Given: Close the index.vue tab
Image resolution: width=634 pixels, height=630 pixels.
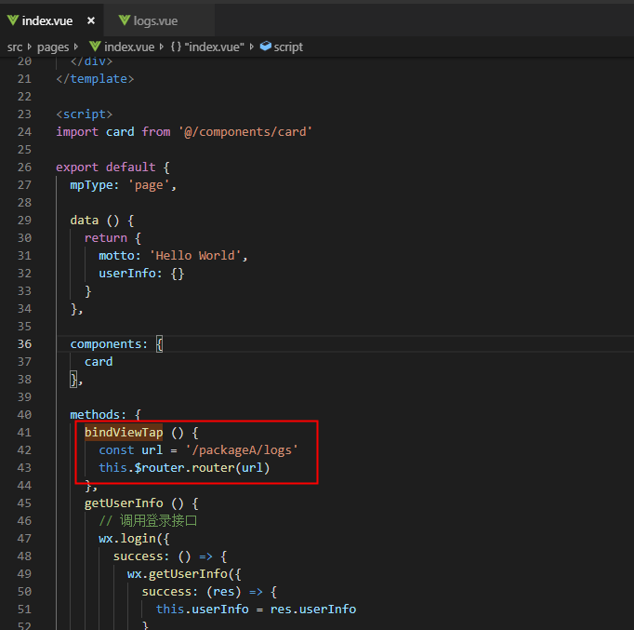Looking at the screenshot, I should [91, 20].
